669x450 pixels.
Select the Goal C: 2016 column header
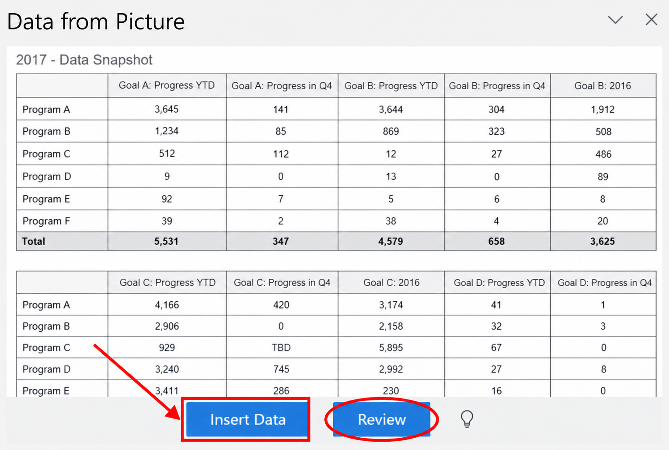(x=391, y=282)
